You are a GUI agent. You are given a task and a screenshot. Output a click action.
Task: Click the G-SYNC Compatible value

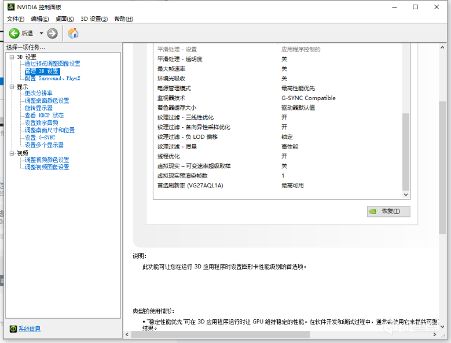(x=309, y=98)
